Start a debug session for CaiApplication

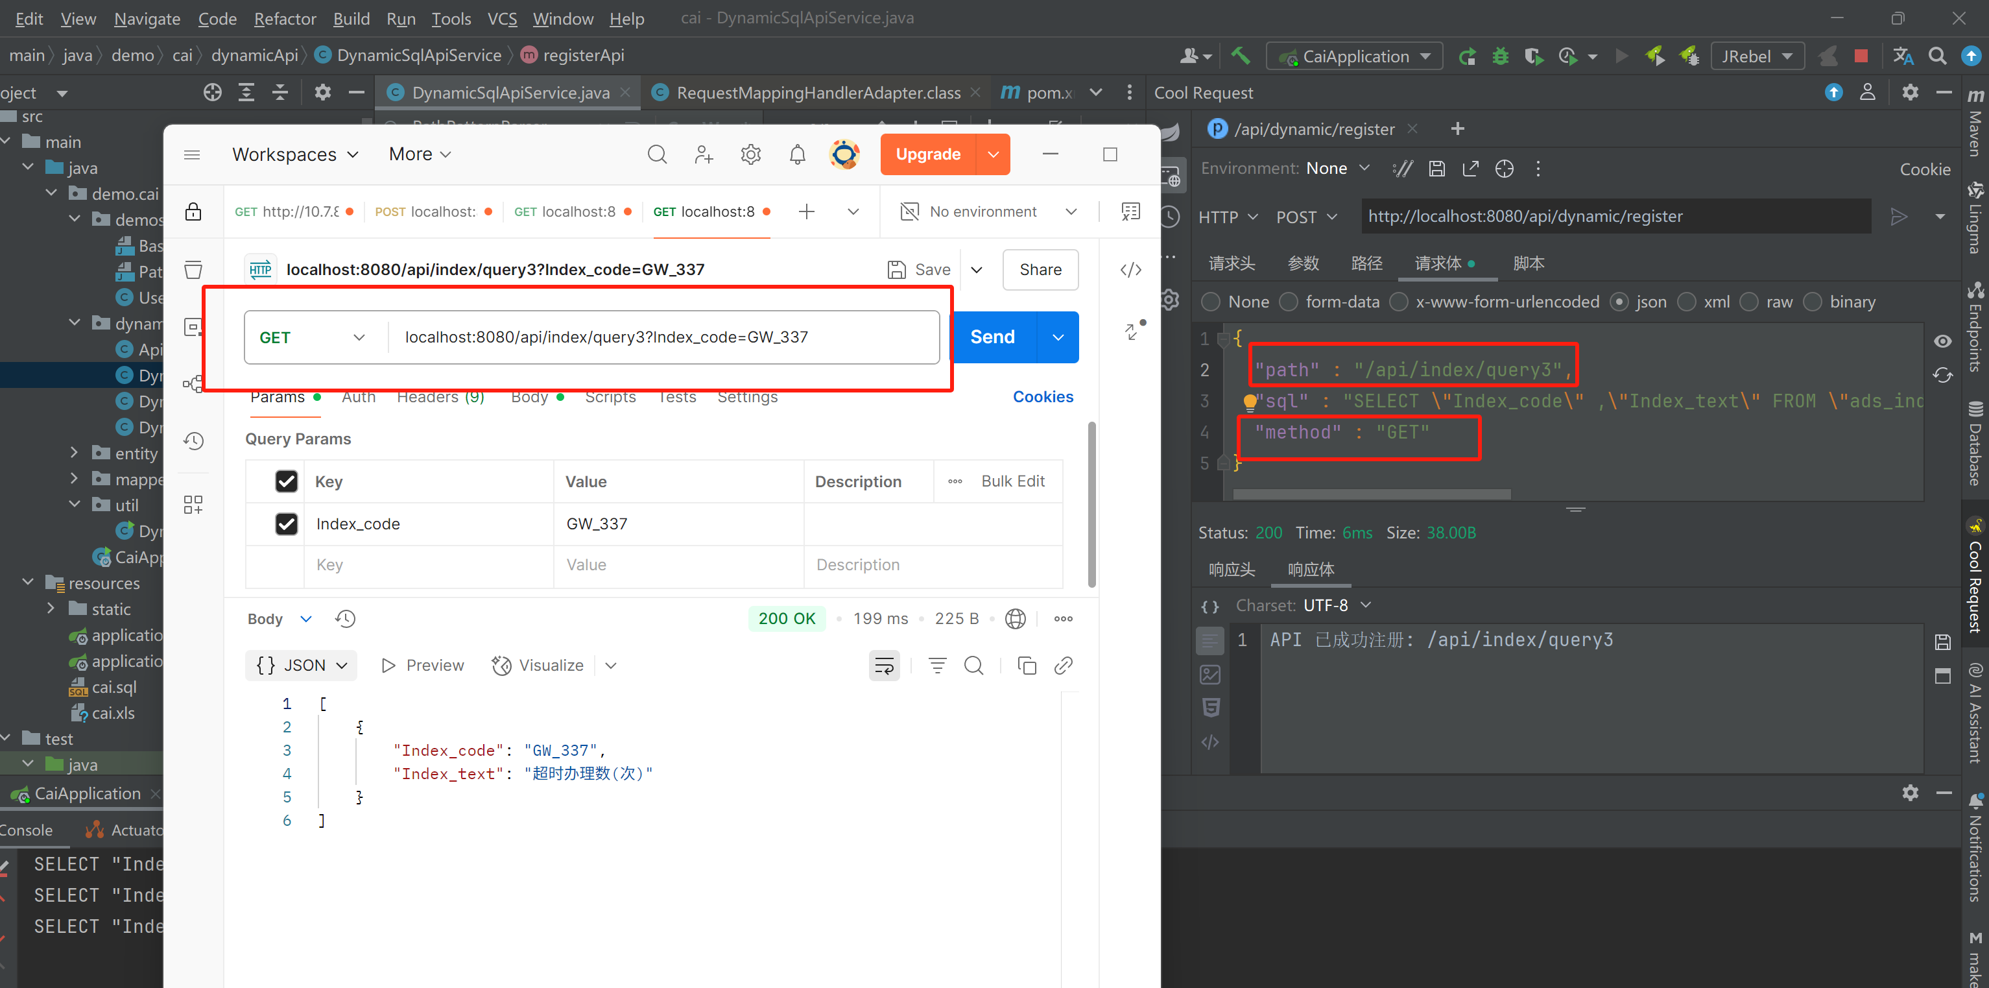pos(1501,56)
